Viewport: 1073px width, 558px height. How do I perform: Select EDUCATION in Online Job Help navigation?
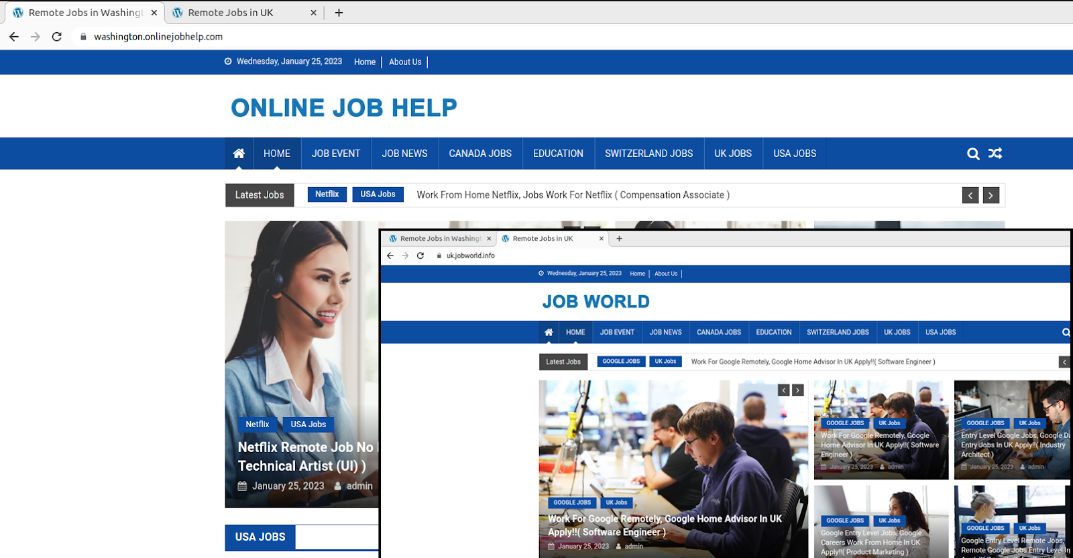click(559, 154)
